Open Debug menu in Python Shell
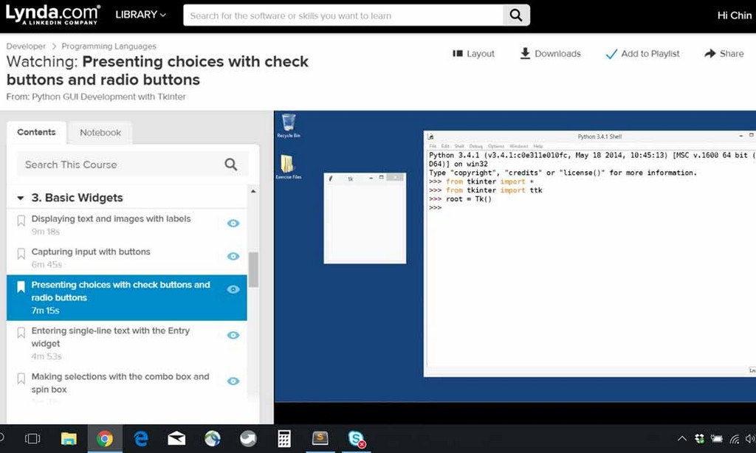The height and width of the screenshot is (453, 756). click(476, 146)
